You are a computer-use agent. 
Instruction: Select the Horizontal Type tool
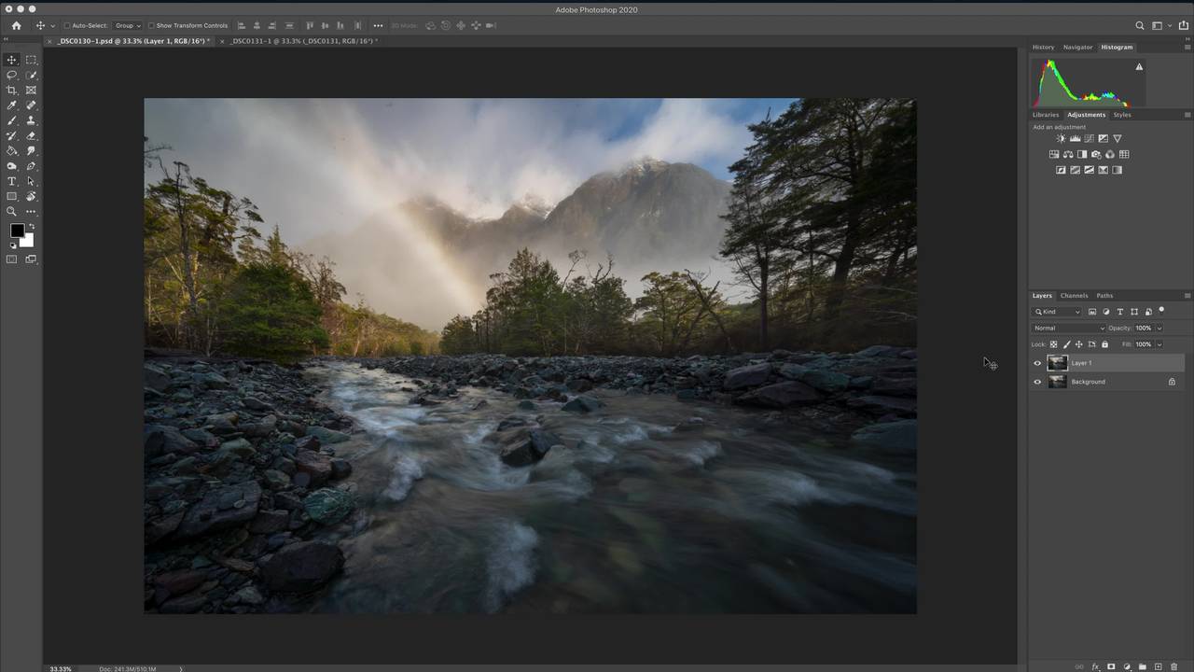point(12,181)
